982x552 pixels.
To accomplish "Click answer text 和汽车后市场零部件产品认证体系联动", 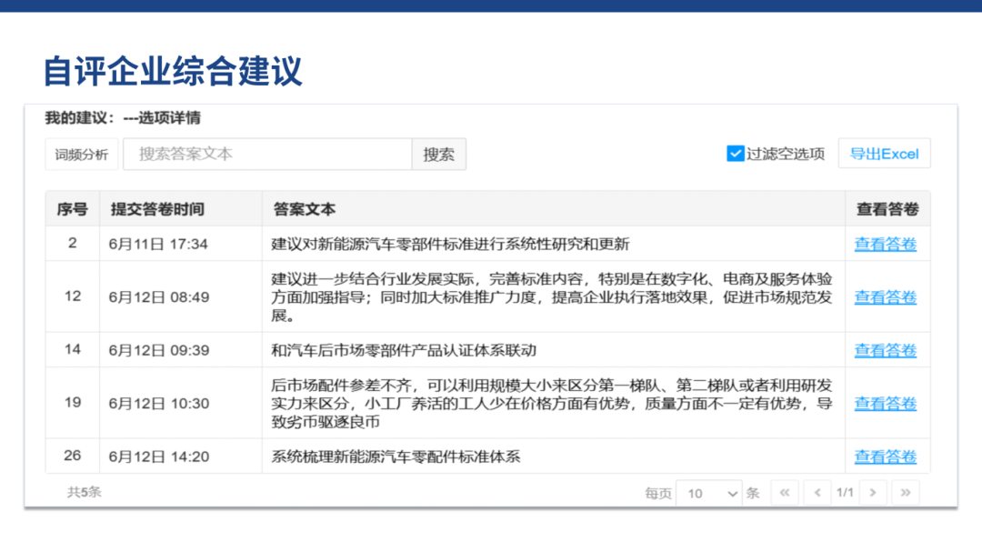I will pos(404,350).
